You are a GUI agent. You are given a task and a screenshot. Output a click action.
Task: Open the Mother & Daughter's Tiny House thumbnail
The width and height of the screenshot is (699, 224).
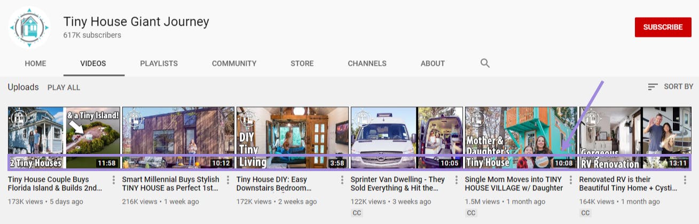tap(521, 137)
